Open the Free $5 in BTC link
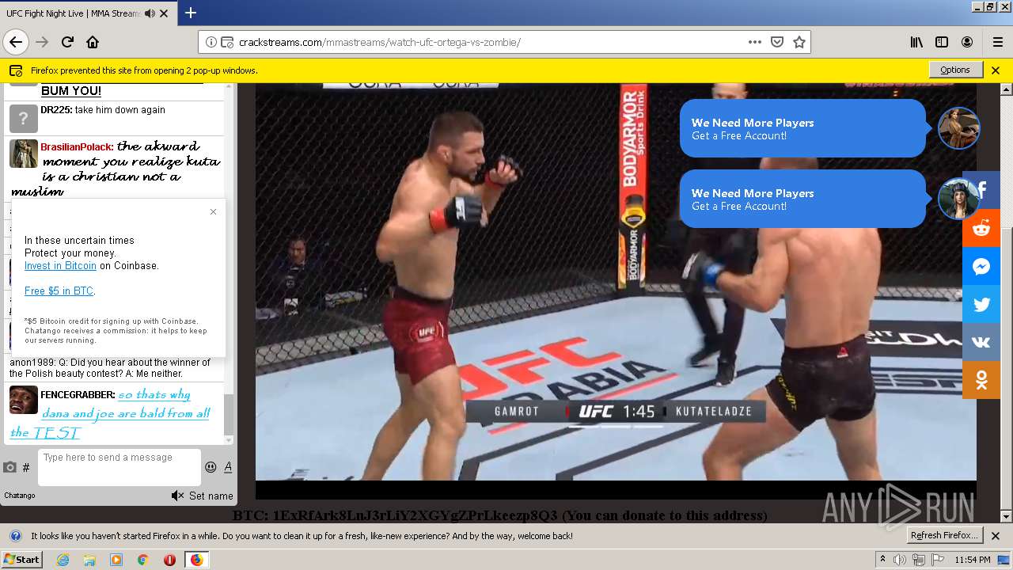 pos(59,291)
